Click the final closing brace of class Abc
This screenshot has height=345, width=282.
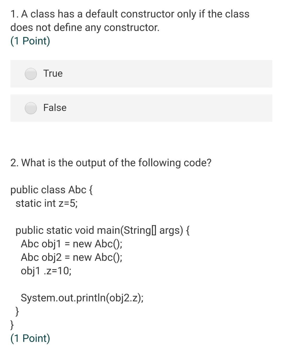point(12,325)
